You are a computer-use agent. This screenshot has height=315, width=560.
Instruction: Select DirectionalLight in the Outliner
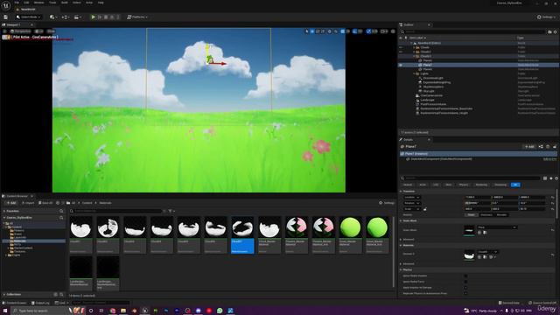(433, 78)
